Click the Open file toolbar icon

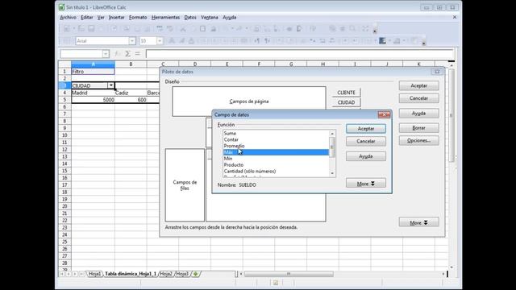(81, 29)
